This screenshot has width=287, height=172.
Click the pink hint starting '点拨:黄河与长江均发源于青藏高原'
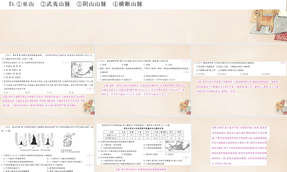click(237, 87)
